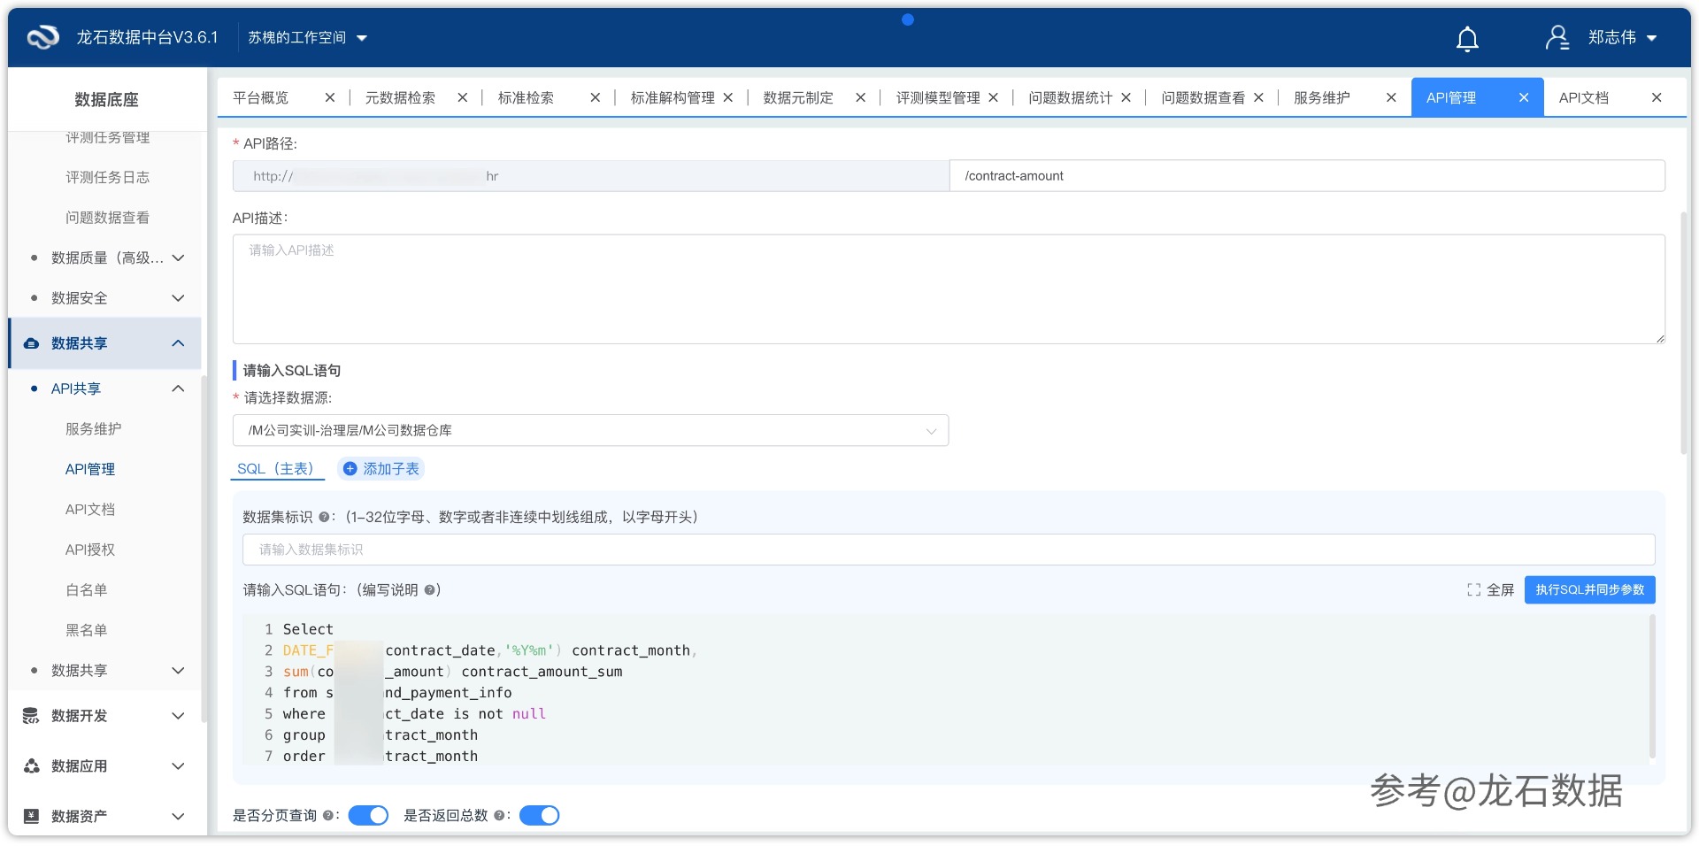Open 白名单 in sidebar
Screen dimensions: 1699x846
86,590
